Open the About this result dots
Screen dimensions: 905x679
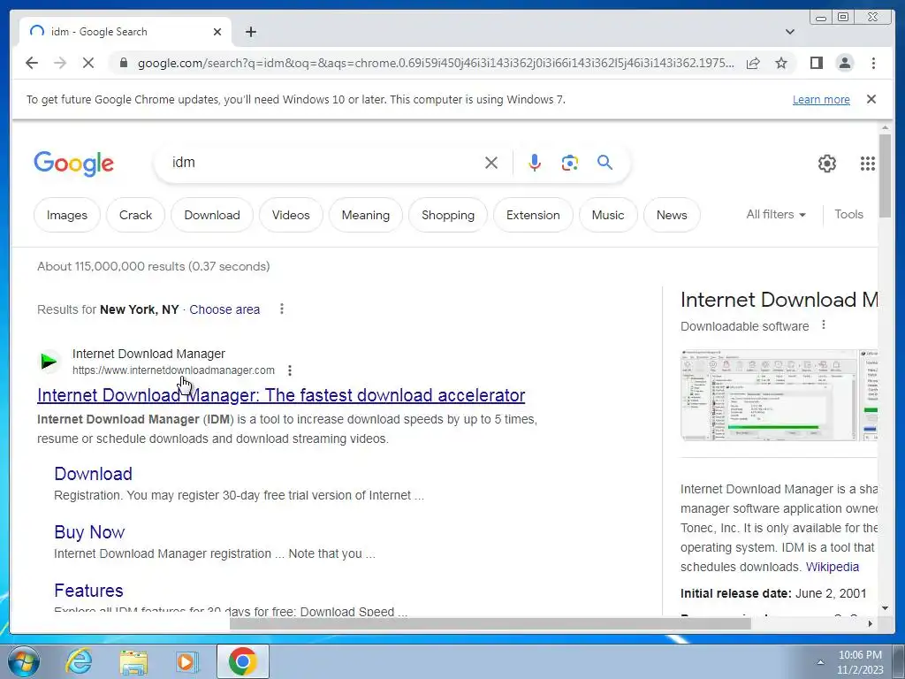[x=290, y=370]
